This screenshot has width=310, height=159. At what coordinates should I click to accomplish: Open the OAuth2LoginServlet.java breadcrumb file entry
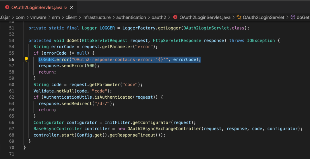[205, 17]
